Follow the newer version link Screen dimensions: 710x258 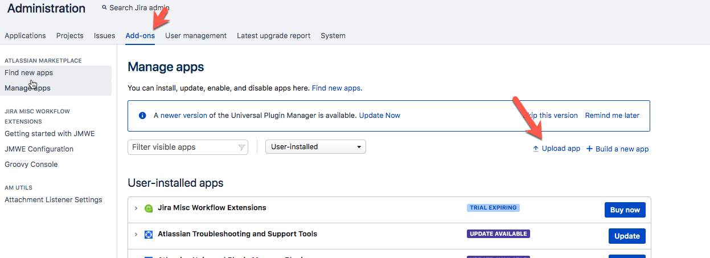184,116
